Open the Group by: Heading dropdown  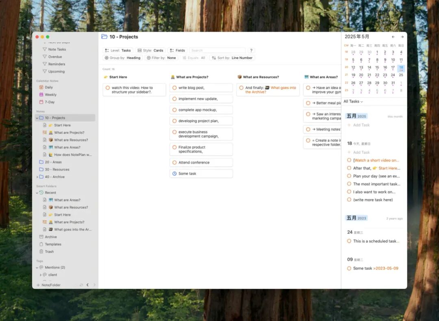coord(123,58)
